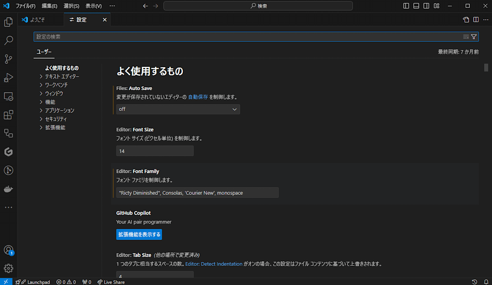Open the editor's more actions ellipsis
The image size is (492, 285).
pyautogui.click(x=485, y=20)
